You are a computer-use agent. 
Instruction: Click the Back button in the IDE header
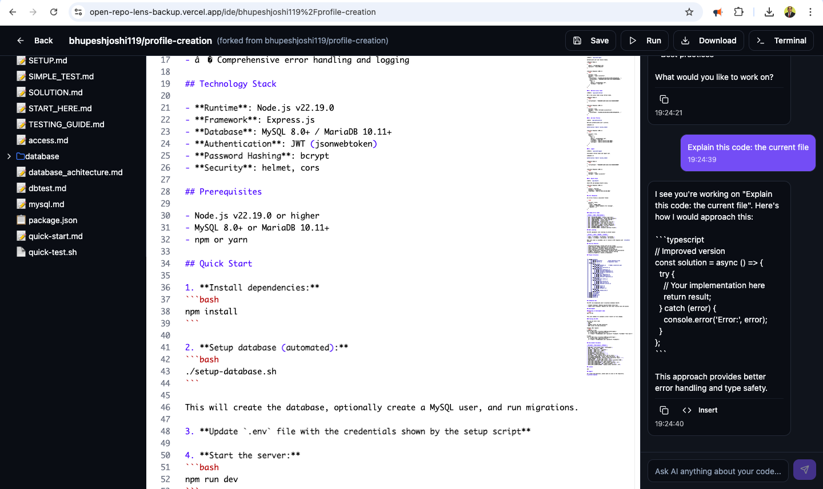35,41
